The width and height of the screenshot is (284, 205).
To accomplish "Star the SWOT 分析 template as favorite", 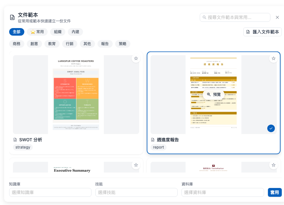I will 136,58.
